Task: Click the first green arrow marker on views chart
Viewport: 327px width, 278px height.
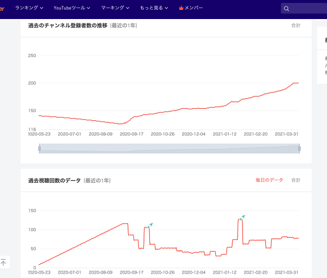Action: (150, 225)
